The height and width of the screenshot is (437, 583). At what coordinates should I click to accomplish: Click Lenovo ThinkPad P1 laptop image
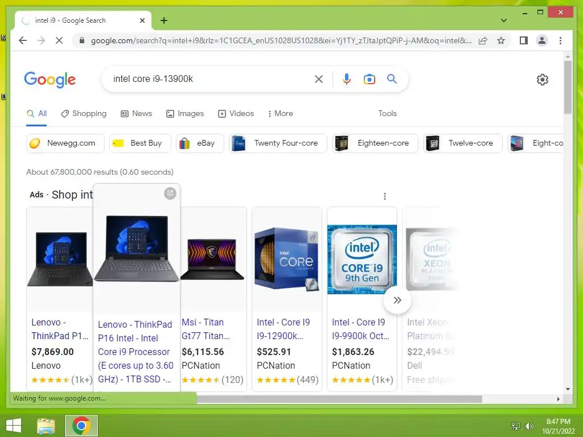[60, 259]
